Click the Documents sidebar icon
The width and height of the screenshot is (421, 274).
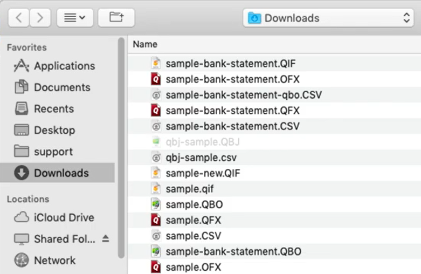(21, 87)
